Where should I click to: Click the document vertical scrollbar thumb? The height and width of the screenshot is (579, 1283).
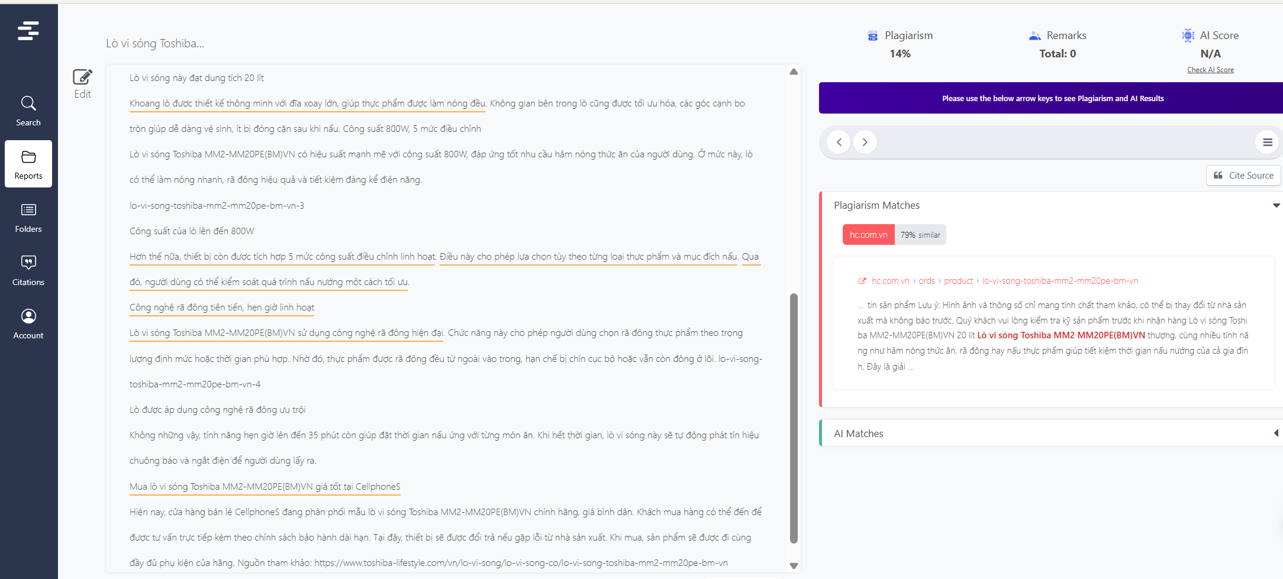794,418
